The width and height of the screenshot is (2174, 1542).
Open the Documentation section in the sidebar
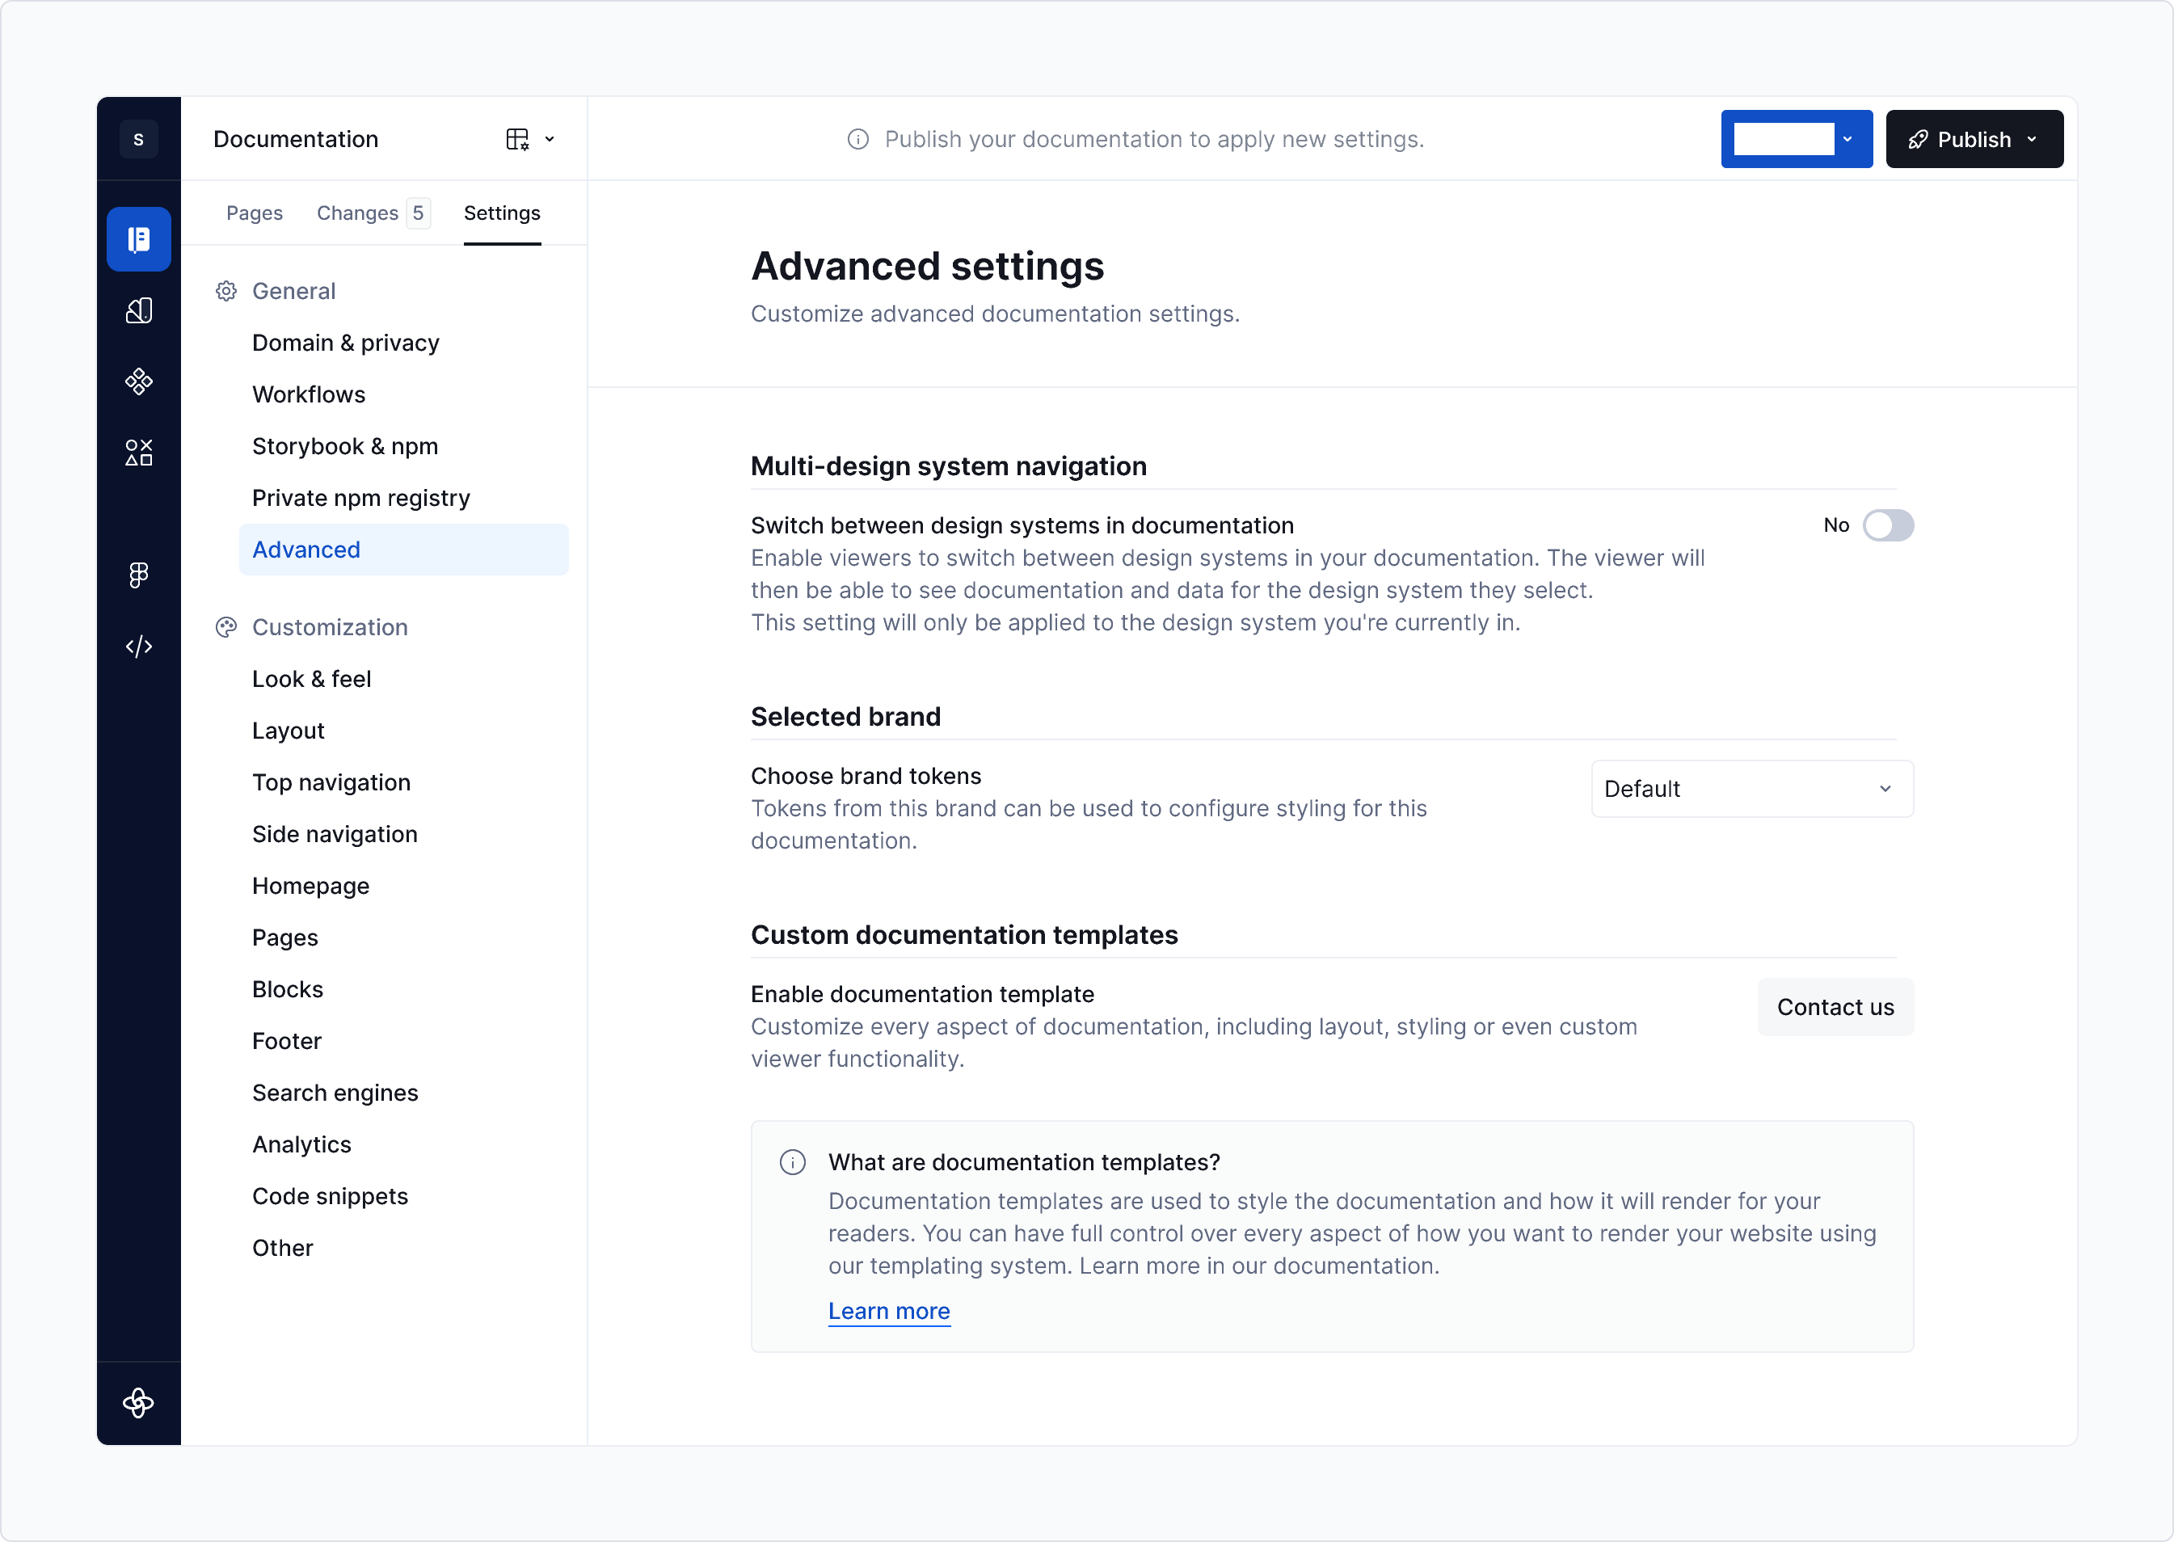pyautogui.click(x=139, y=238)
